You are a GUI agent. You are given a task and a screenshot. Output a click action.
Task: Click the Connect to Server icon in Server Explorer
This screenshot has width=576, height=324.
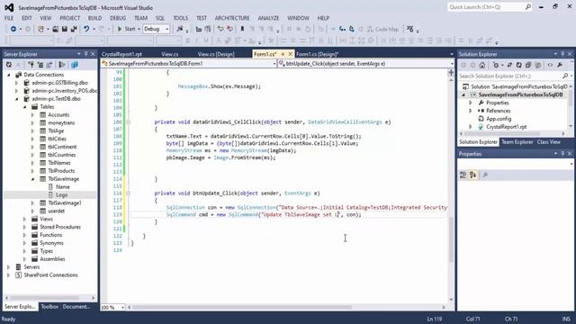(x=40, y=65)
